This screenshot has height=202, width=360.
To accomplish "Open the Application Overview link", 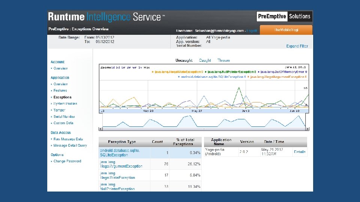I will [60, 84].
